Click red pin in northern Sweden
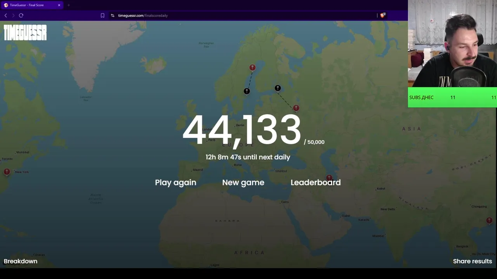497x279 pixels. tap(252, 68)
